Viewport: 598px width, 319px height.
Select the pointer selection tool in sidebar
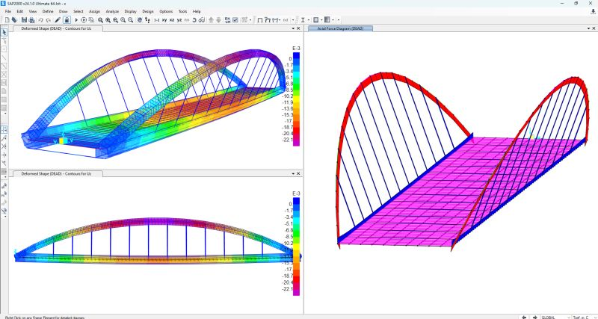4,32
